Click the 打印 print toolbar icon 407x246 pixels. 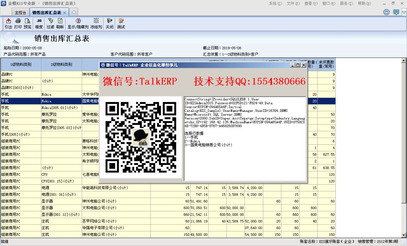point(18,23)
